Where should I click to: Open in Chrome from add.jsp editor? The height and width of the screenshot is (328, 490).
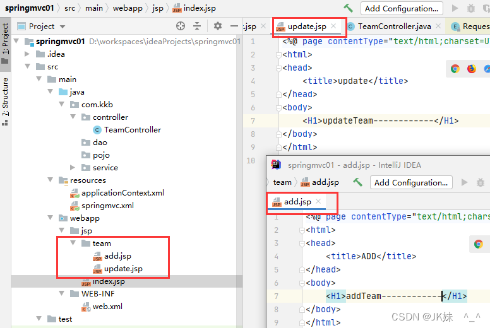click(x=478, y=244)
